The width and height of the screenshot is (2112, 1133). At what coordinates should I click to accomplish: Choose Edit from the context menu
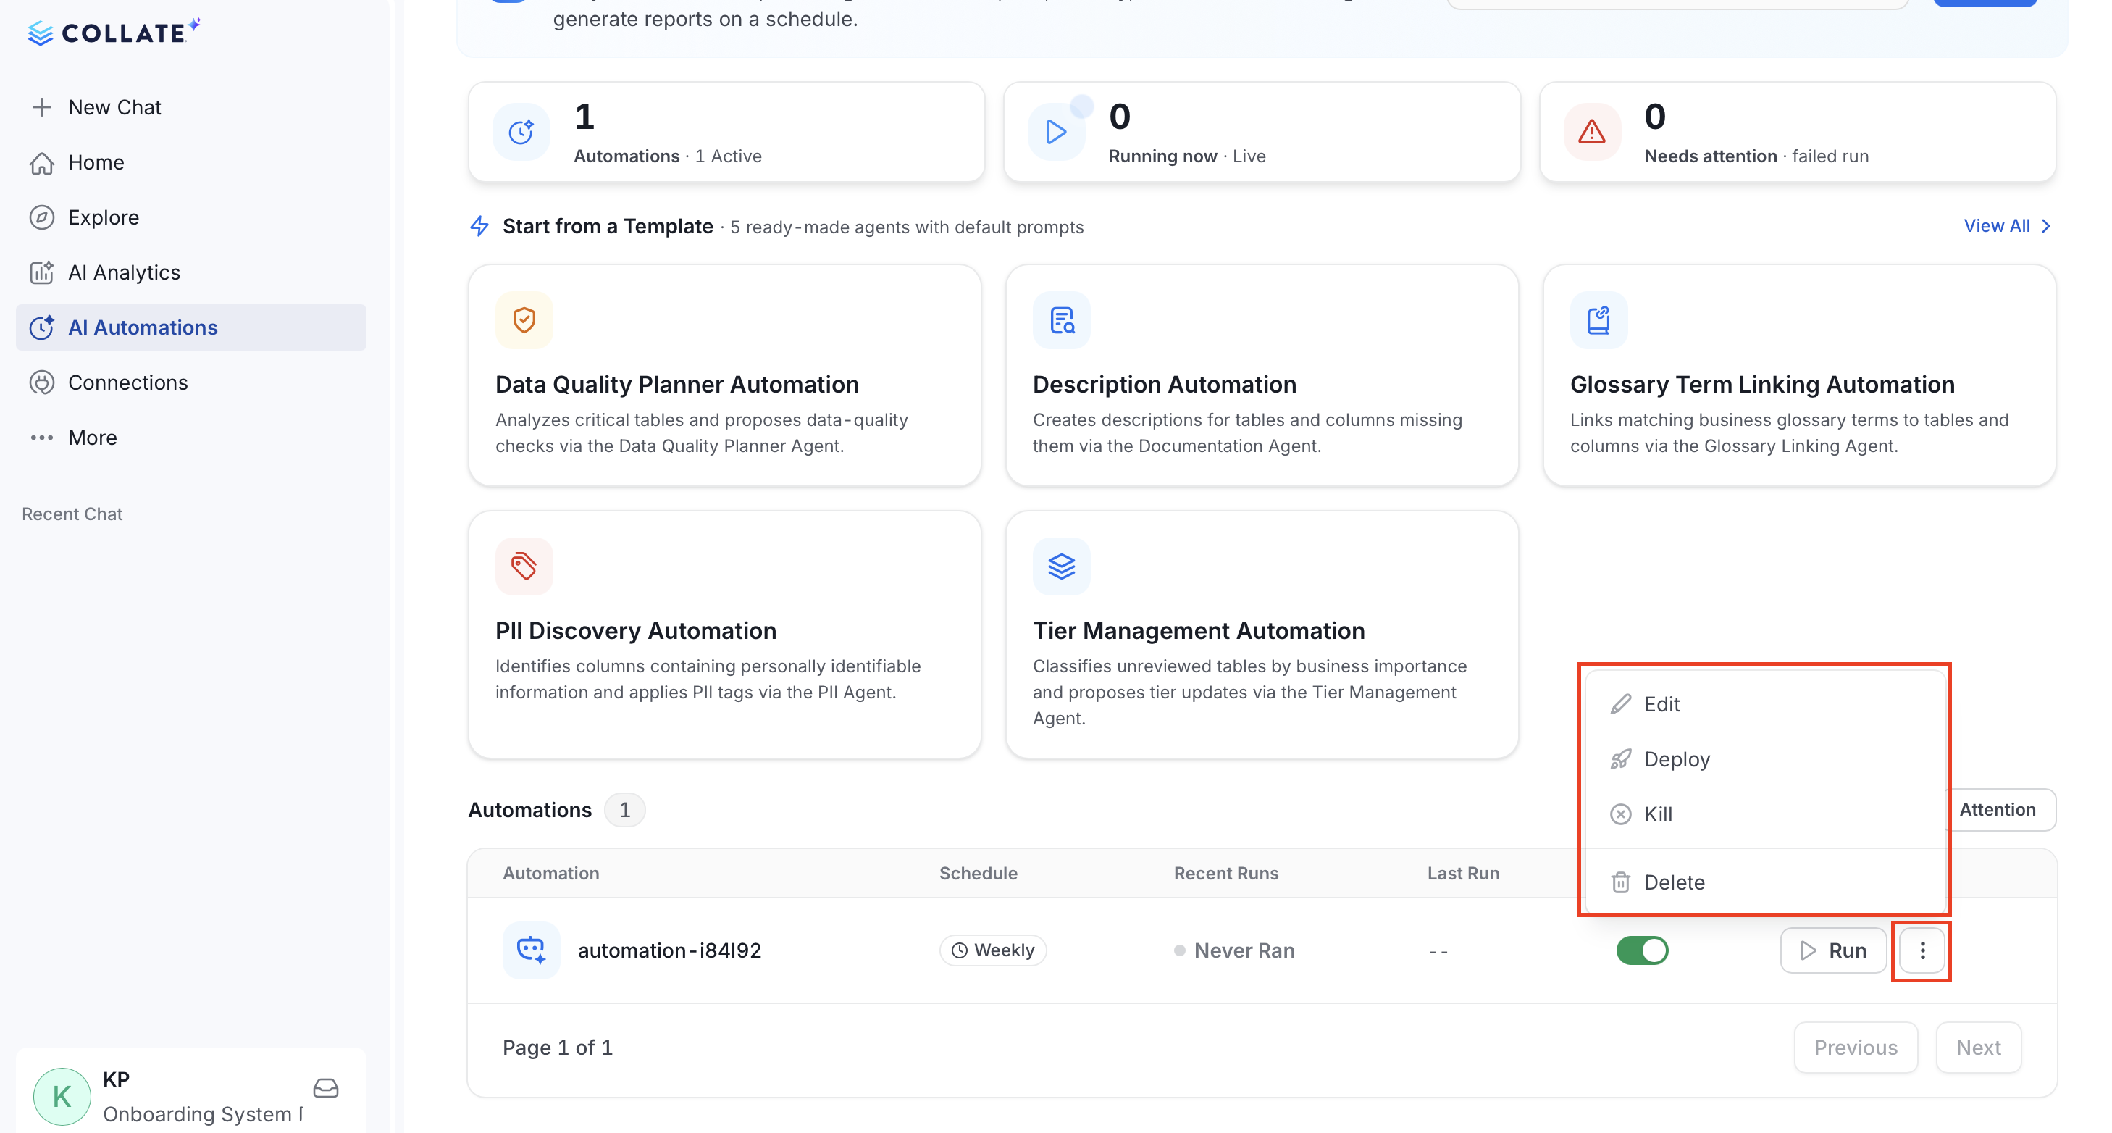(x=1765, y=704)
